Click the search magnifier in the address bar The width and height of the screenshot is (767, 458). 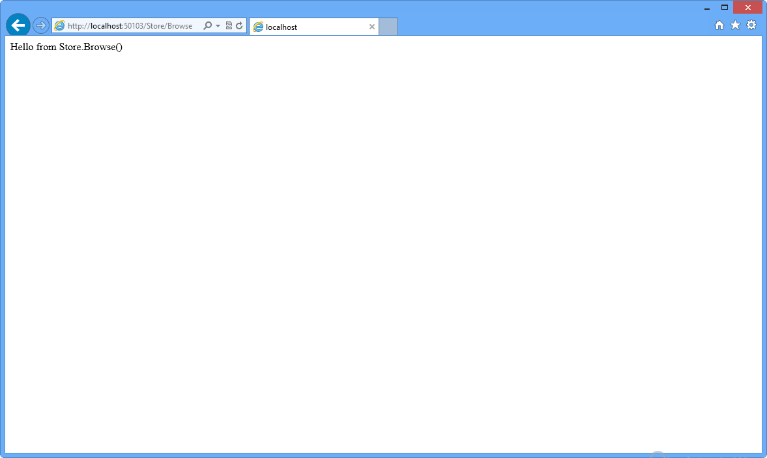coord(208,25)
